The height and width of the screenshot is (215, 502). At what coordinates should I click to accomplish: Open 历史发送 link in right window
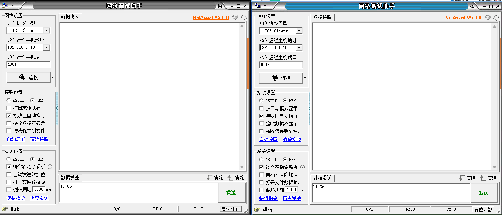point(292,198)
